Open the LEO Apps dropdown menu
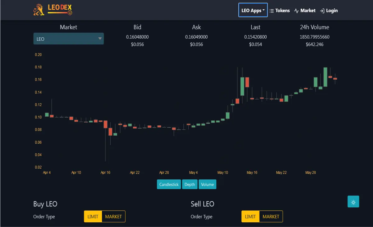 253,10
